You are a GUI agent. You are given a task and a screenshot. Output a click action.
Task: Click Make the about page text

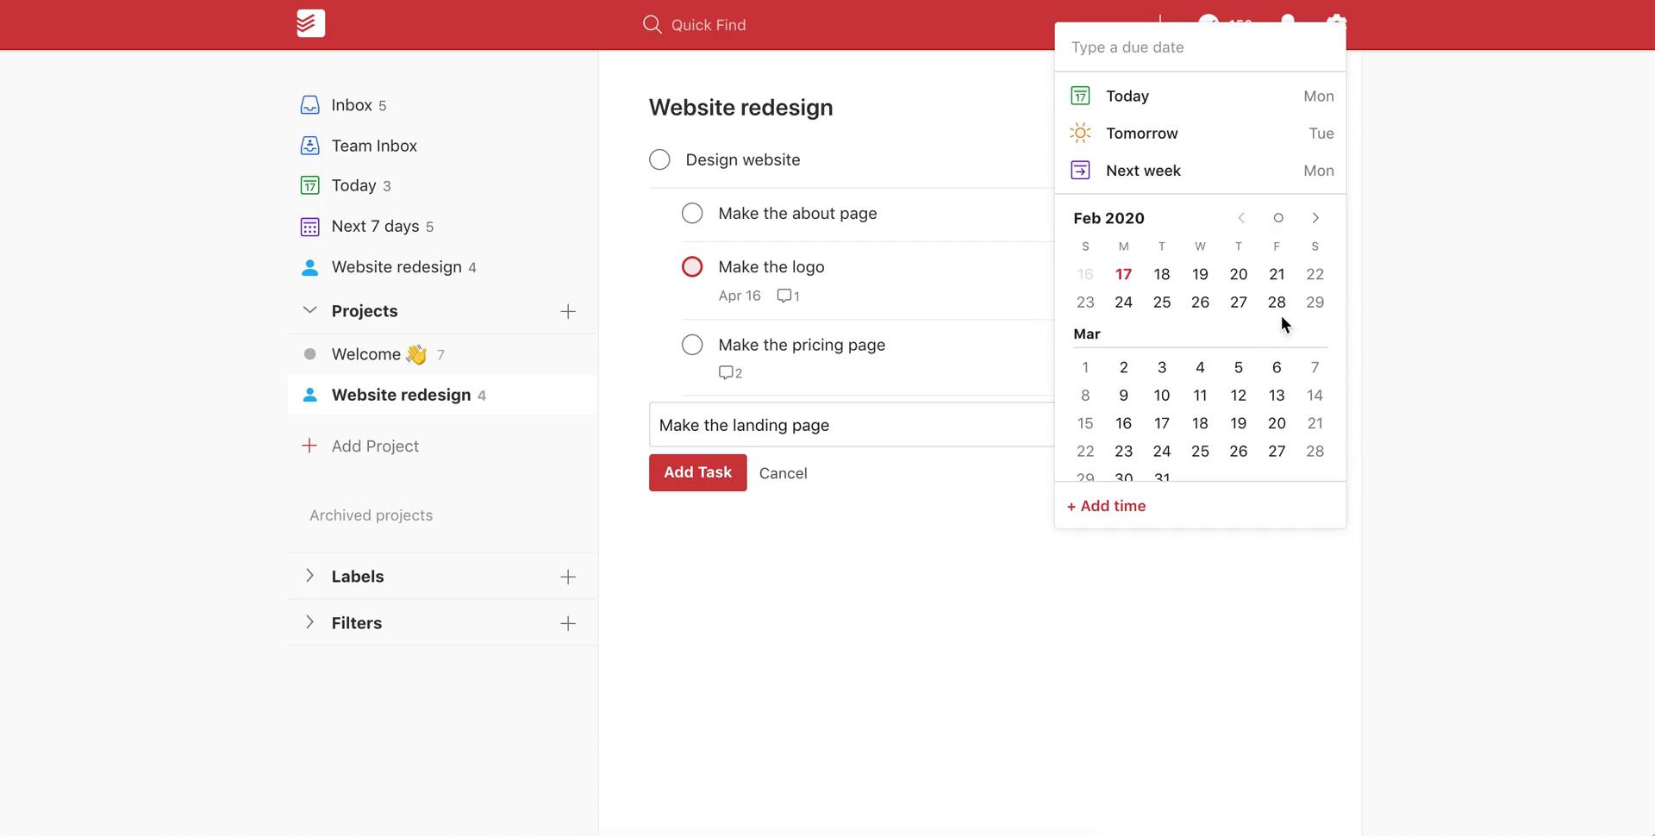797,213
